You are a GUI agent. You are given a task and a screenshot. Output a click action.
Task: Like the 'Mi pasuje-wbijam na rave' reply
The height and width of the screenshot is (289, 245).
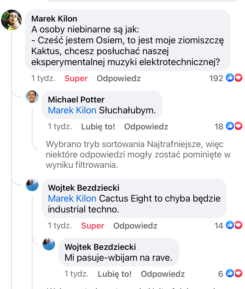(x=115, y=274)
